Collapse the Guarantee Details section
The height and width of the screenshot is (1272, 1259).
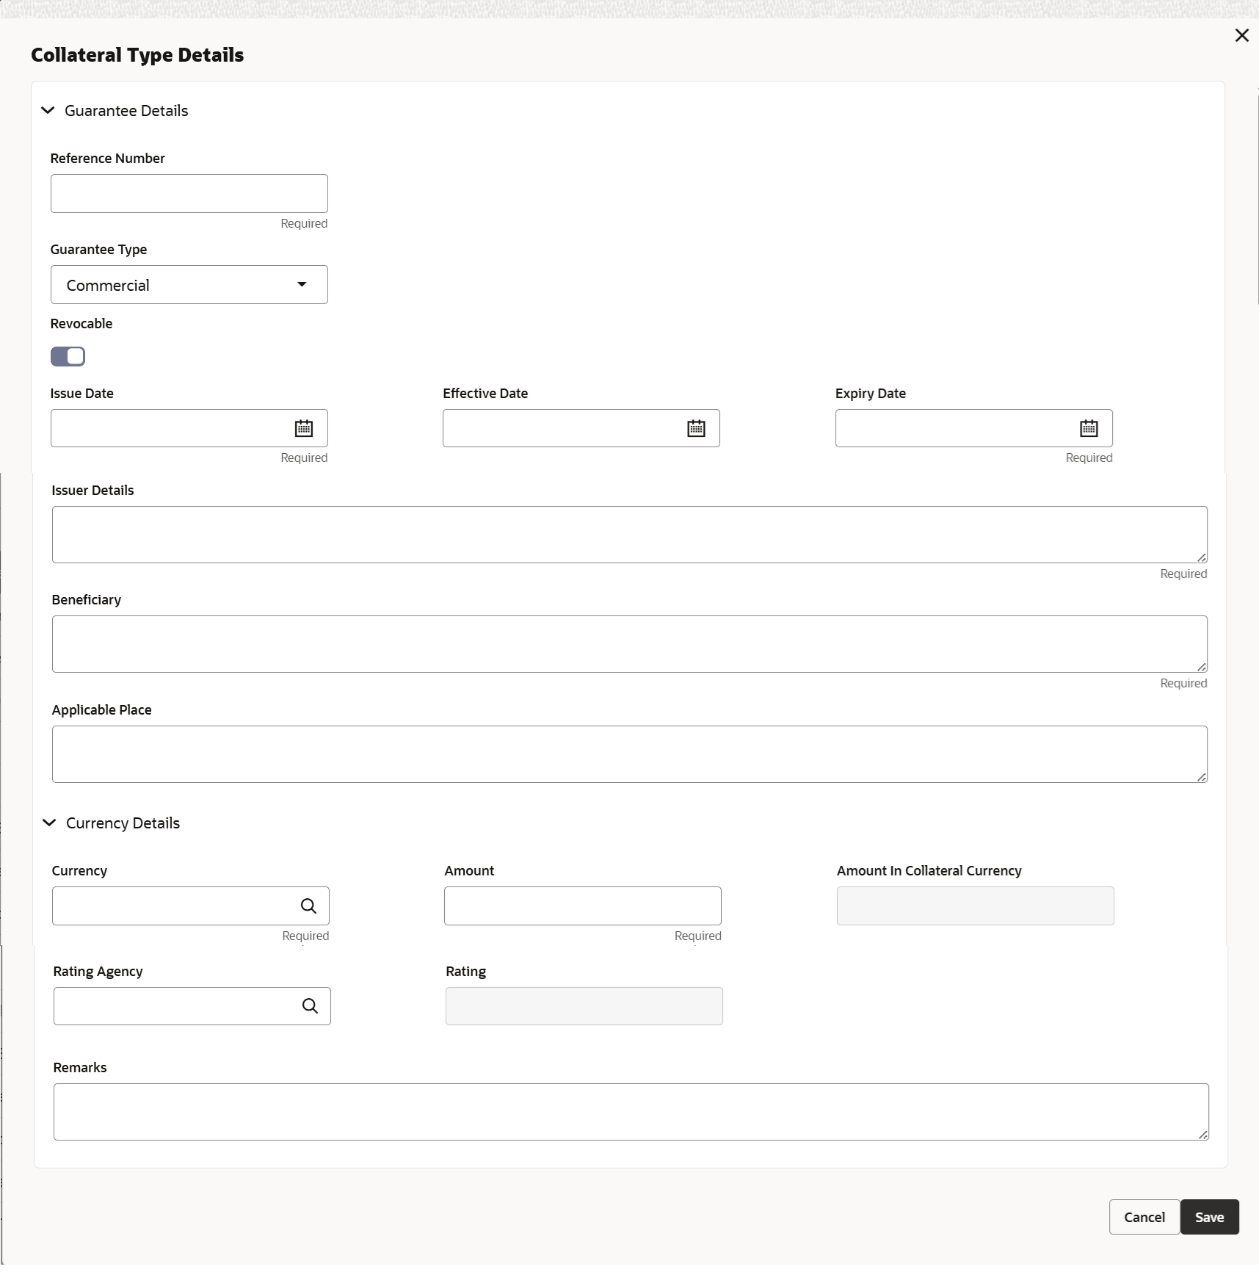(48, 111)
